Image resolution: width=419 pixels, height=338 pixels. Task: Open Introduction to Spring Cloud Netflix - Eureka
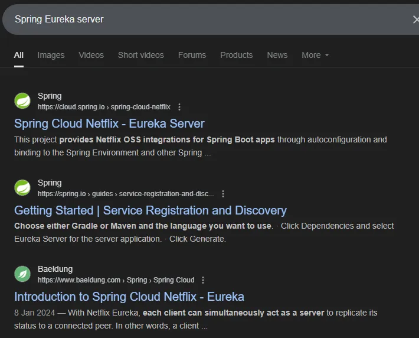click(x=129, y=297)
